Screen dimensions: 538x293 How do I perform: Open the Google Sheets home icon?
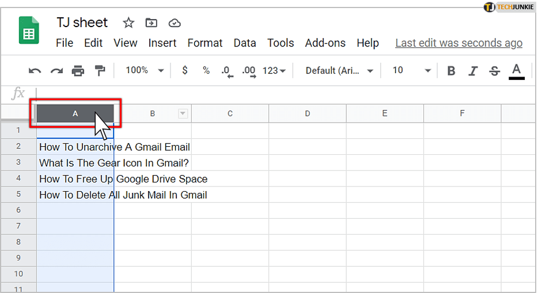click(29, 32)
